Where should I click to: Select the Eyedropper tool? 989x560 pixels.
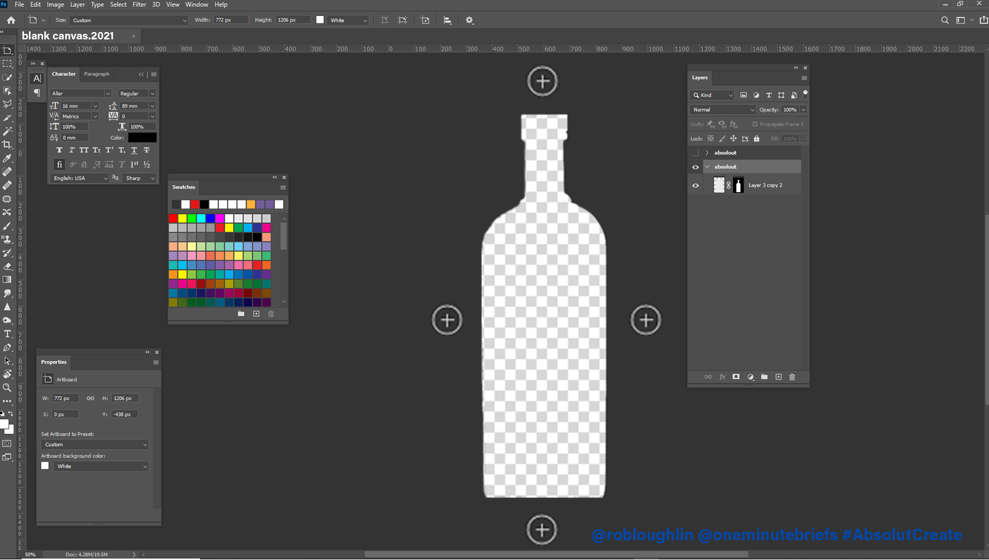pos(7,159)
